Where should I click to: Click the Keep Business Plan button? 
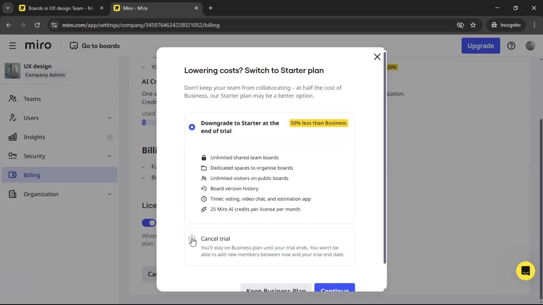tap(276, 287)
